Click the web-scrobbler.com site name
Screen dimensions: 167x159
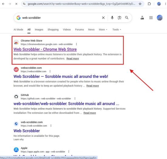click(32, 122)
